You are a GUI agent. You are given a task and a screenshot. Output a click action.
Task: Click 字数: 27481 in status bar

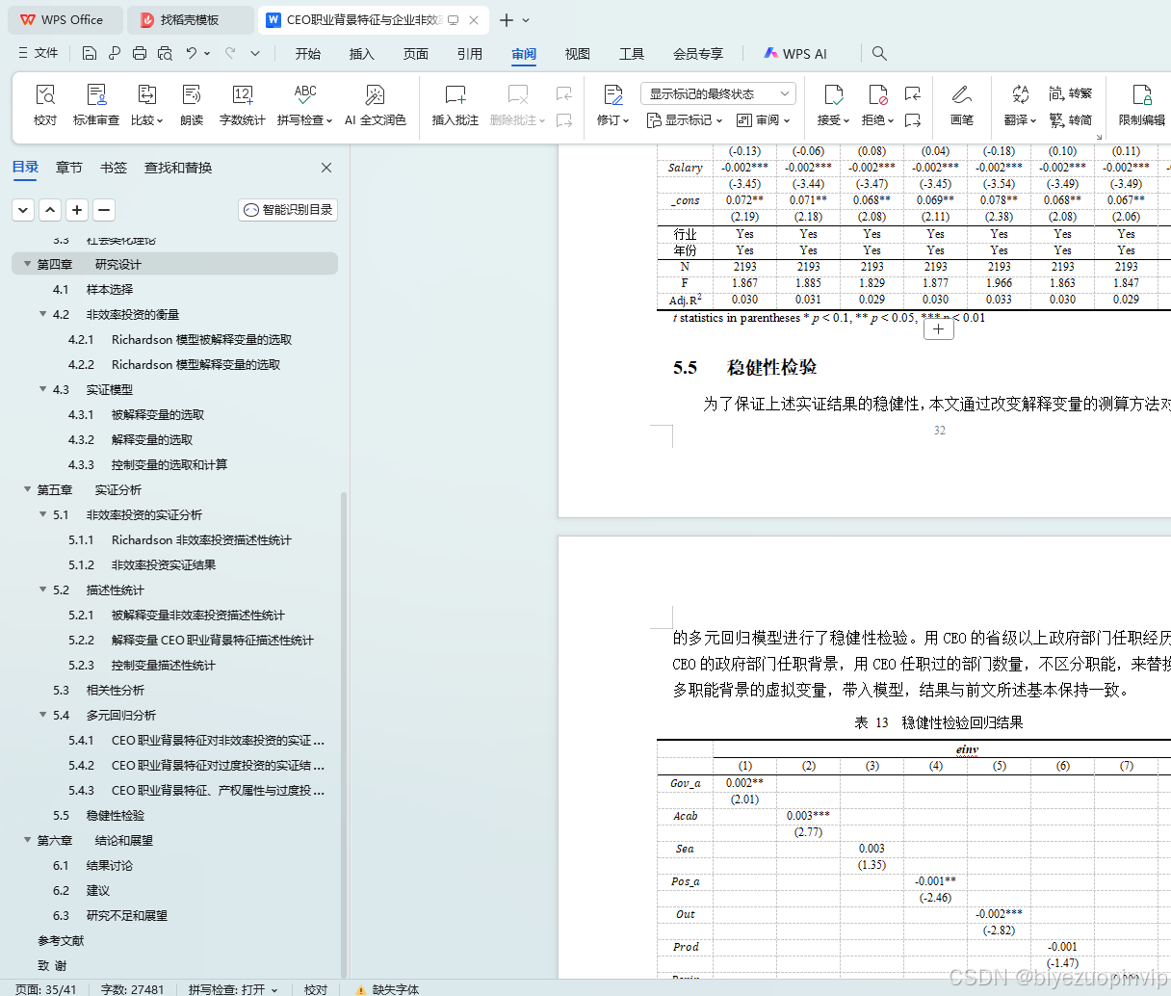coord(133,989)
